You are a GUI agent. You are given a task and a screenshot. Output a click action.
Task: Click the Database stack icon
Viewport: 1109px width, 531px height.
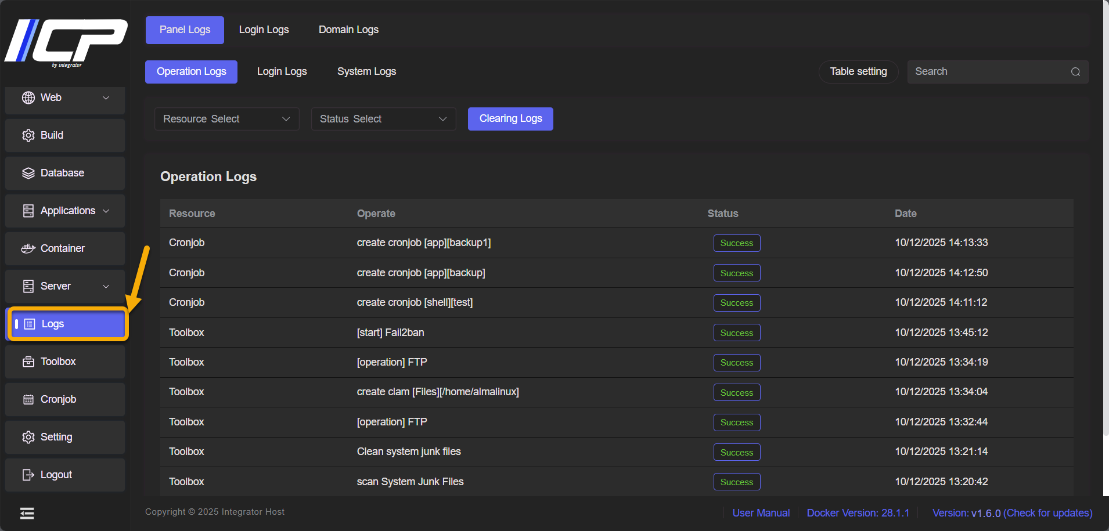point(28,173)
